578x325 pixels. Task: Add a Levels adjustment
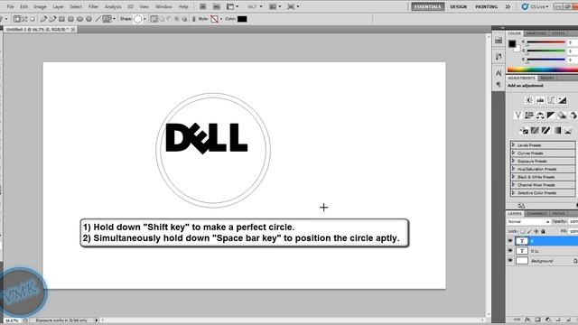[x=540, y=100]
